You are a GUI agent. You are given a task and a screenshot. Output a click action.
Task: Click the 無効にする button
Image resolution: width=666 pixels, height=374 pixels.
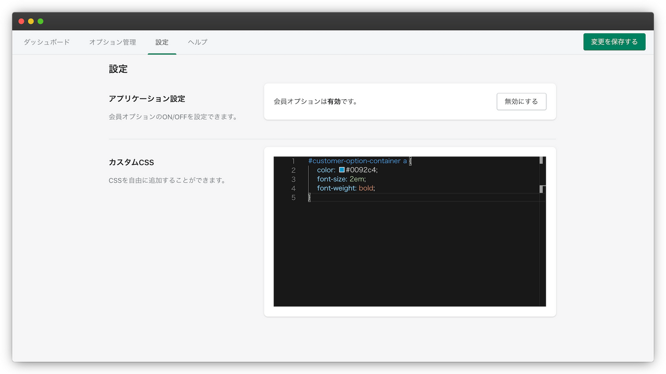(x=521, y=101)
